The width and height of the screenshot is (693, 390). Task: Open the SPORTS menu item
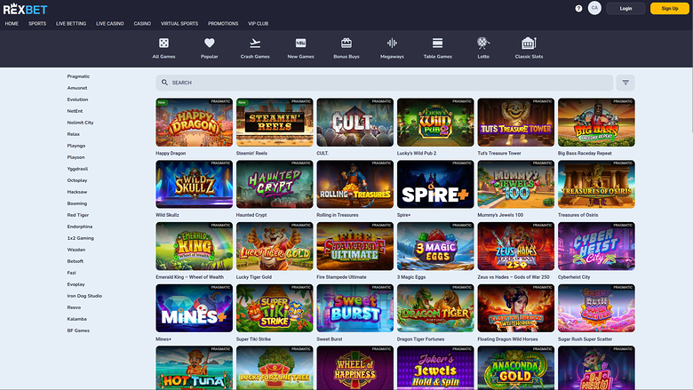click(x=37, y=24)
